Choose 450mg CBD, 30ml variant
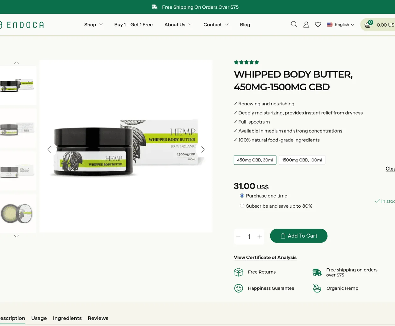The width and height of the screenshot is (395, 326). 255,160
